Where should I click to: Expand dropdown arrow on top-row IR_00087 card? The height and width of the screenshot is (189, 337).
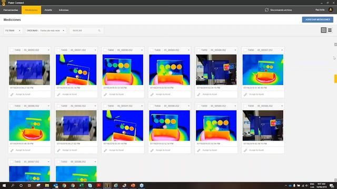tap(282, 50)
